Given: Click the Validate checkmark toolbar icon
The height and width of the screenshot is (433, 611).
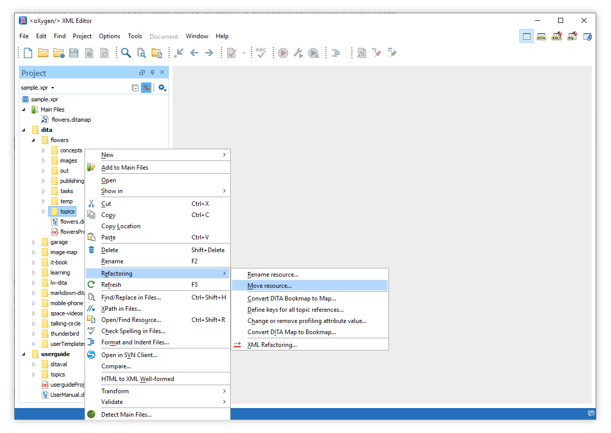Looking at the screenshot, I should (231, 53).
